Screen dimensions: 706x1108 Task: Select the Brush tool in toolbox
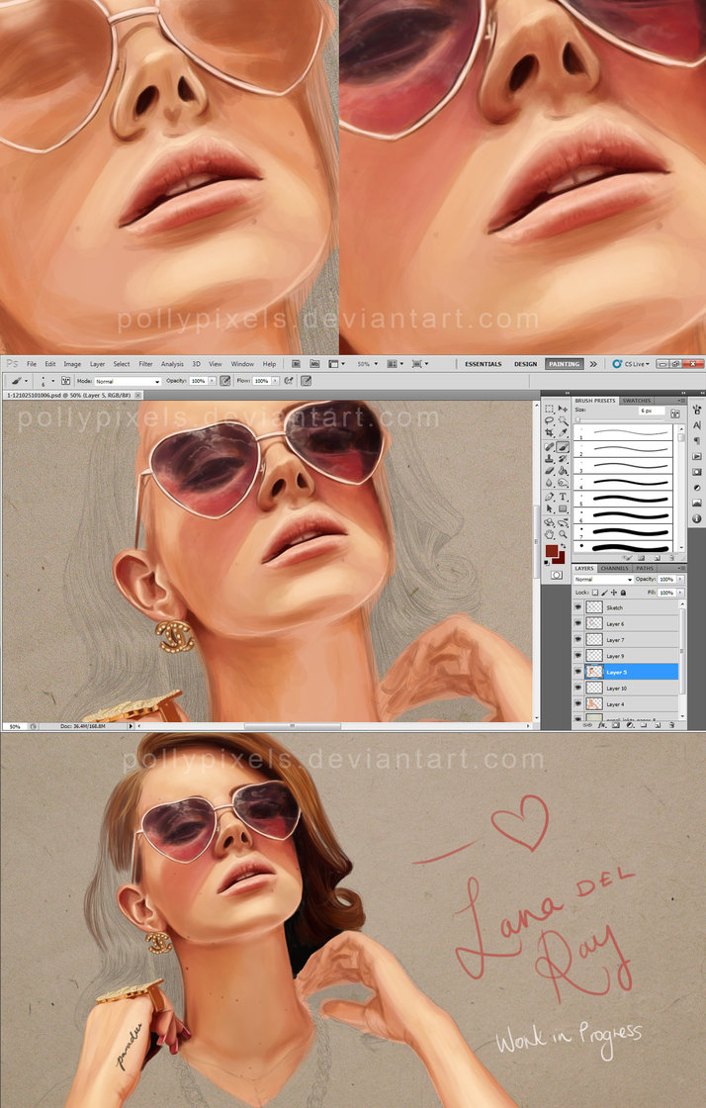pos(563,446)
